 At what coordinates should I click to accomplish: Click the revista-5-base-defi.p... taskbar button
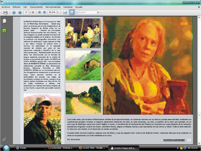click(124, 148)
